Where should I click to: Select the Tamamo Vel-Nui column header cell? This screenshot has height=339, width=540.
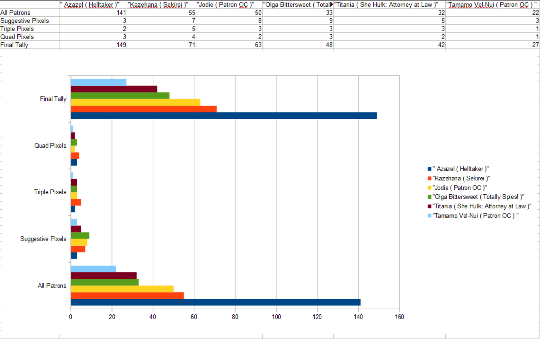492,4
